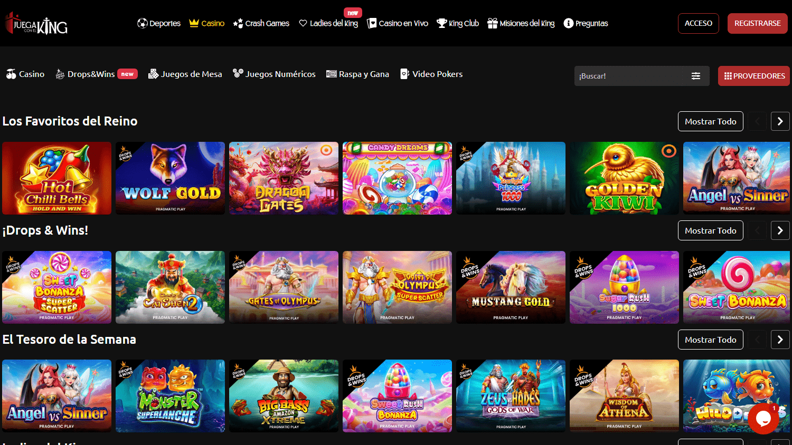The height and width of the screenshot is (445, 792).
Task: Select the Casino category tab with cherries
Action: coord(25,74)
